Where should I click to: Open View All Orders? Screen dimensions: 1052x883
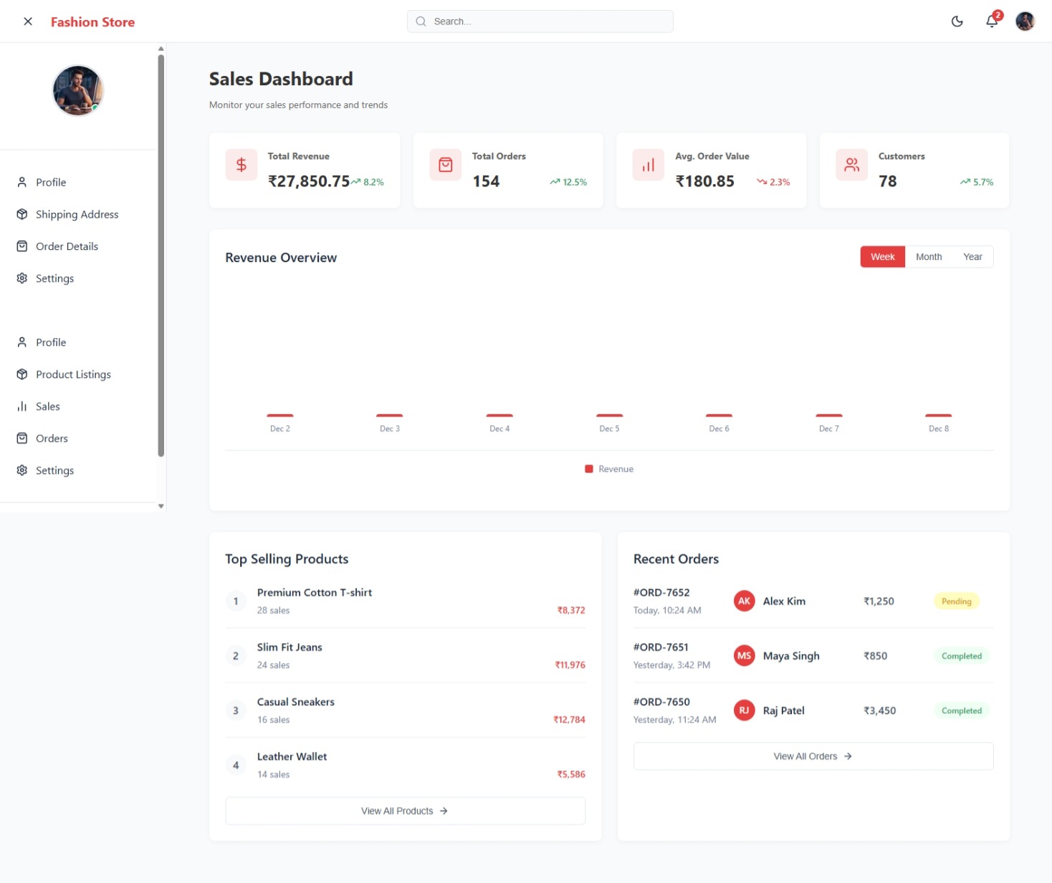[813, 756]
